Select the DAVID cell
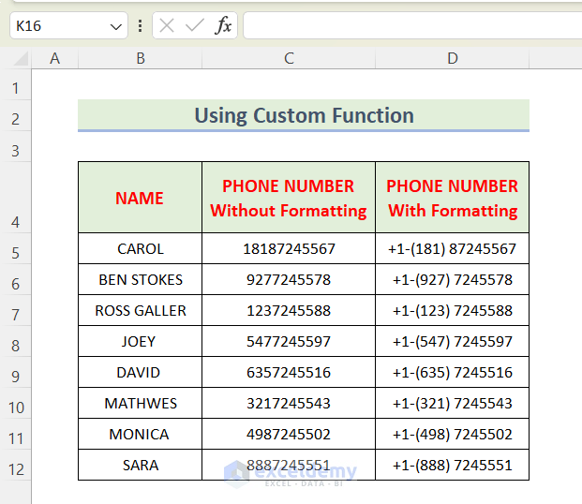Screen dimensions: 582x504 tap(140, 372)
